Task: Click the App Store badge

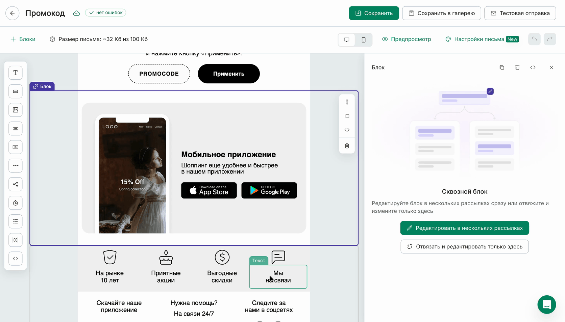Action: (x=209, y=191)
